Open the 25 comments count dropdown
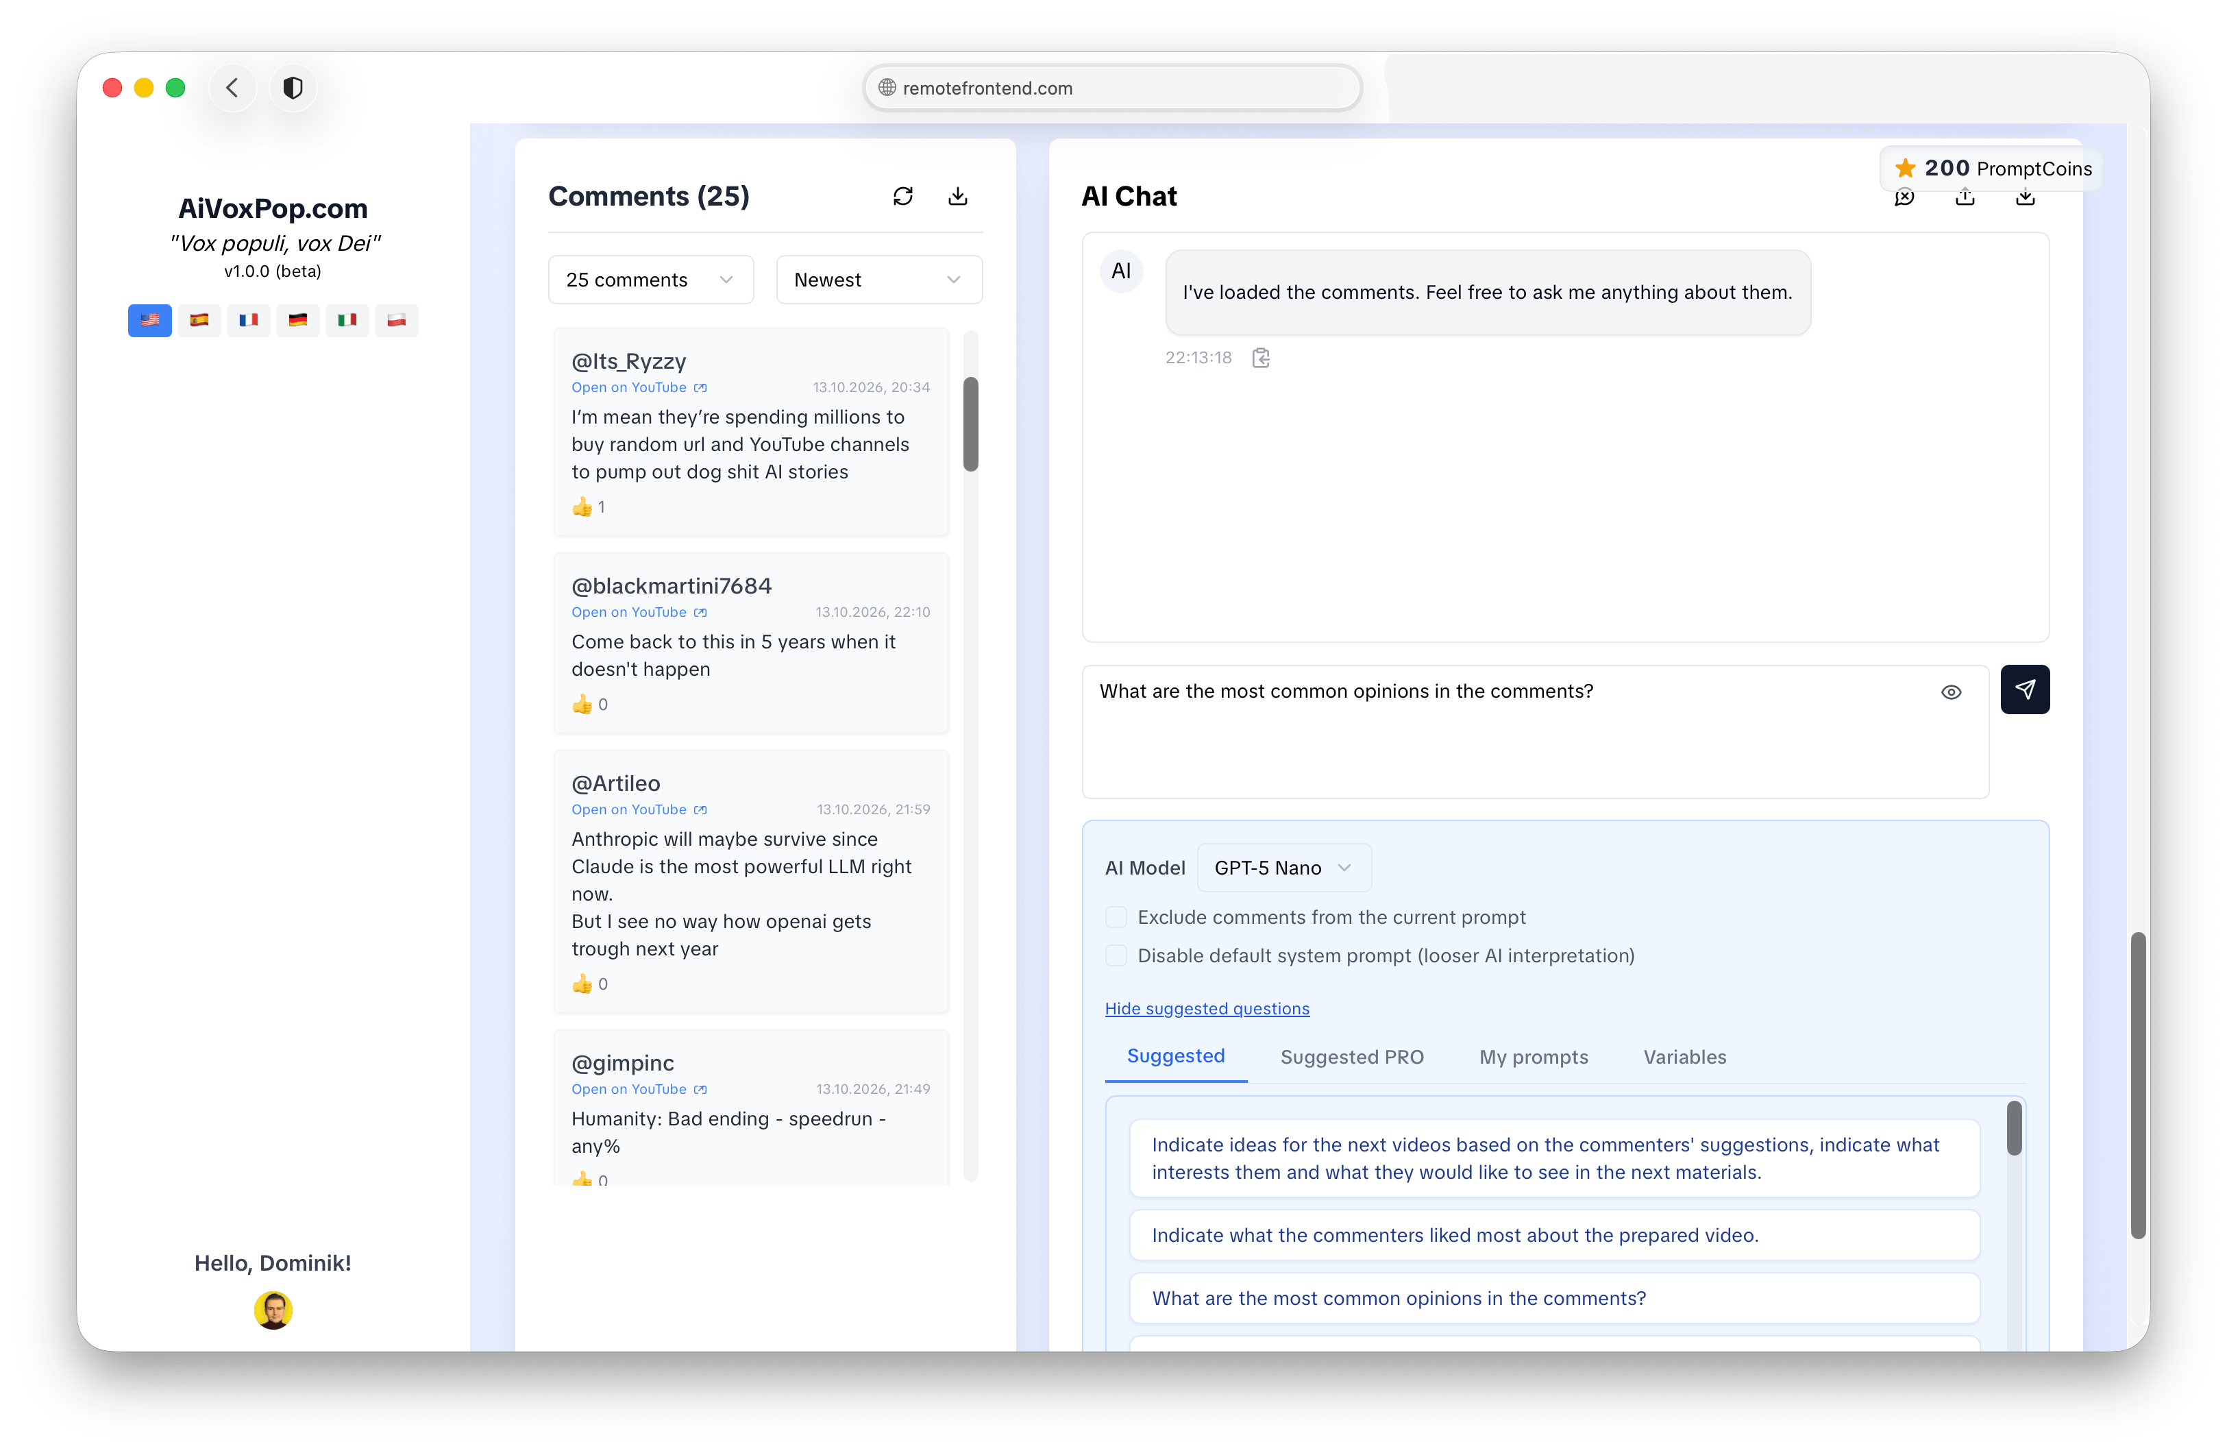Screen dimensions: 2227x1453 (650, 280)
